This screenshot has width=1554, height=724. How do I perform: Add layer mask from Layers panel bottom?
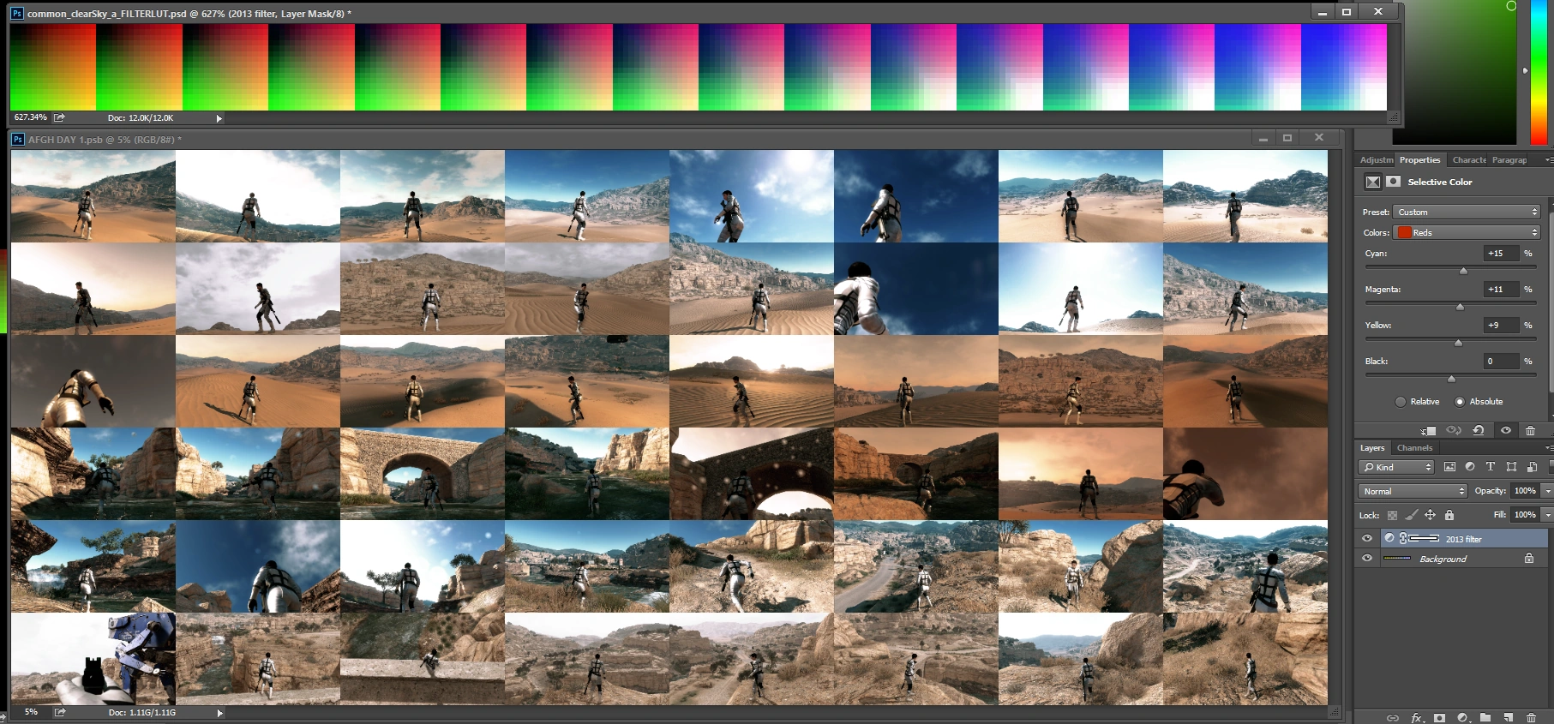[1440, 718]
